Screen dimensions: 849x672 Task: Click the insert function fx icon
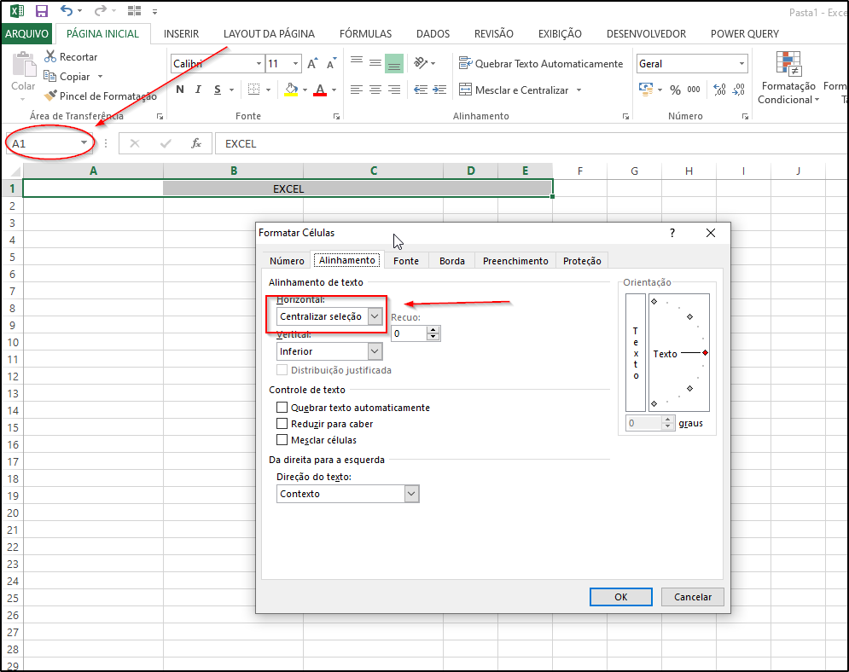click(195, 143)
